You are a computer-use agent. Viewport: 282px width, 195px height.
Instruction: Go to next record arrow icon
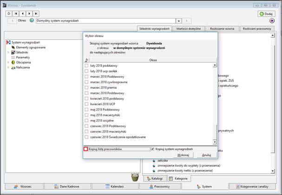pos(29,13)
